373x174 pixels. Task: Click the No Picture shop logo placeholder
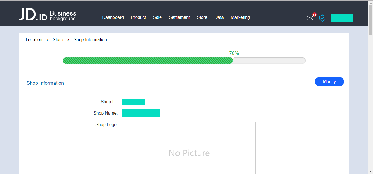(189, 153)
